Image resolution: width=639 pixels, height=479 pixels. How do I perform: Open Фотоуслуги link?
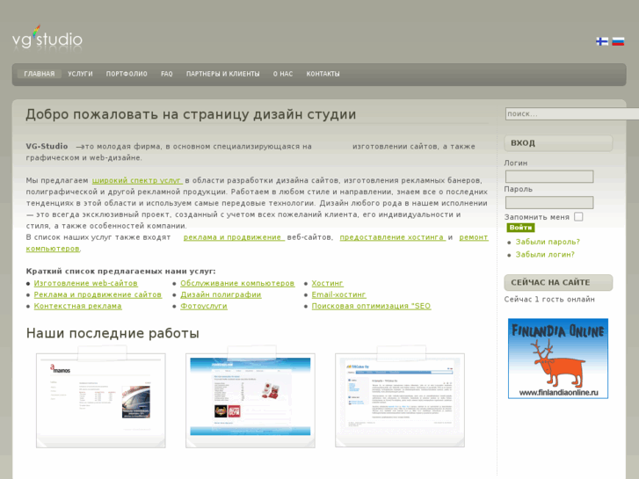coord(204,306)
